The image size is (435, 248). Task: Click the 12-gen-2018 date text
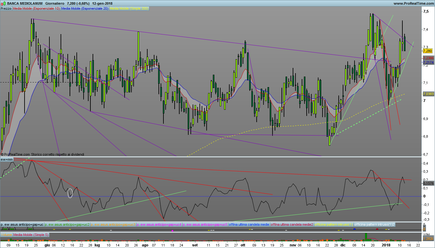pos(102,3)
